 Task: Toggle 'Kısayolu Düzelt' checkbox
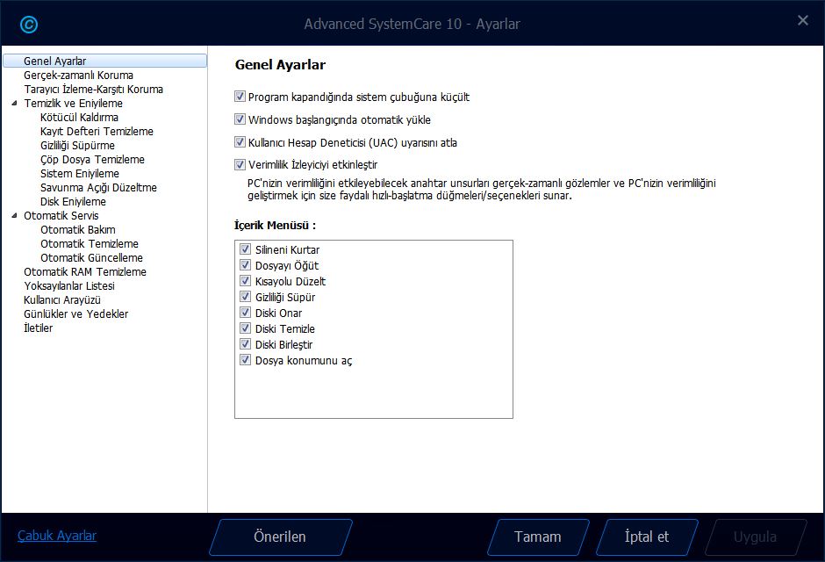tap(245, 280)
